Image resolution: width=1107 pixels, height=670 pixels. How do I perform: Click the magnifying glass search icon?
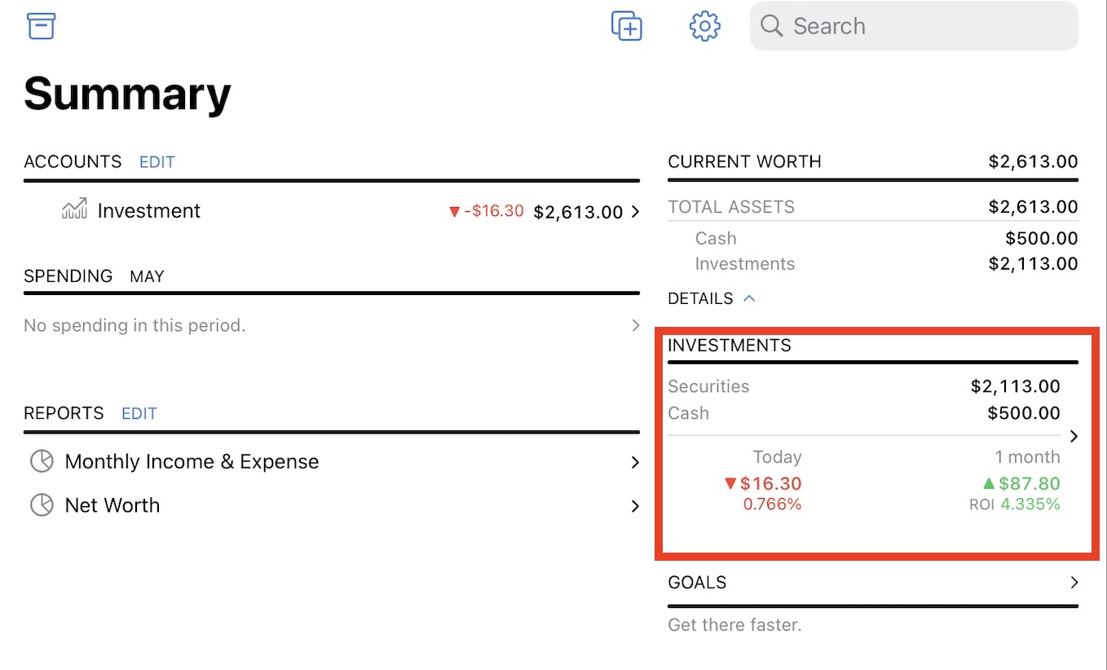point(771,26)
